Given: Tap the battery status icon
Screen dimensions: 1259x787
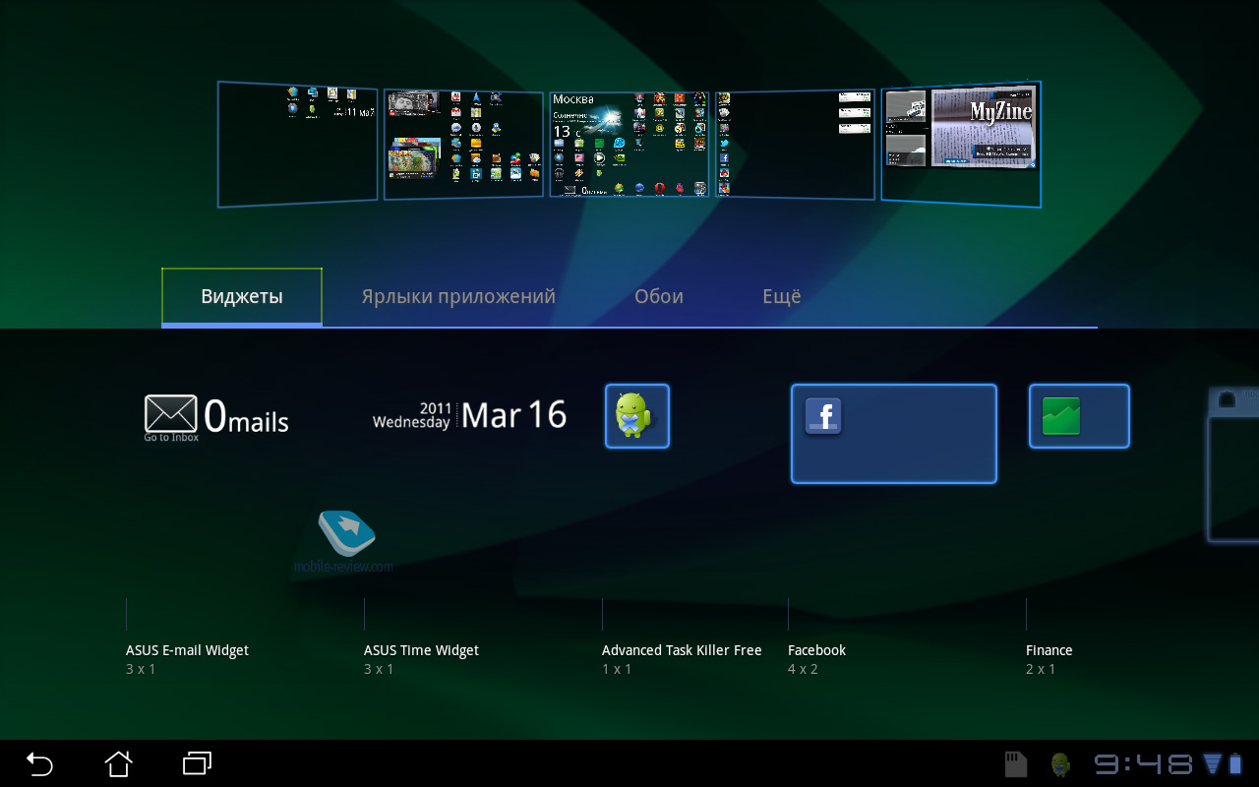Looking at the screenshot, I should (1234, 764).
